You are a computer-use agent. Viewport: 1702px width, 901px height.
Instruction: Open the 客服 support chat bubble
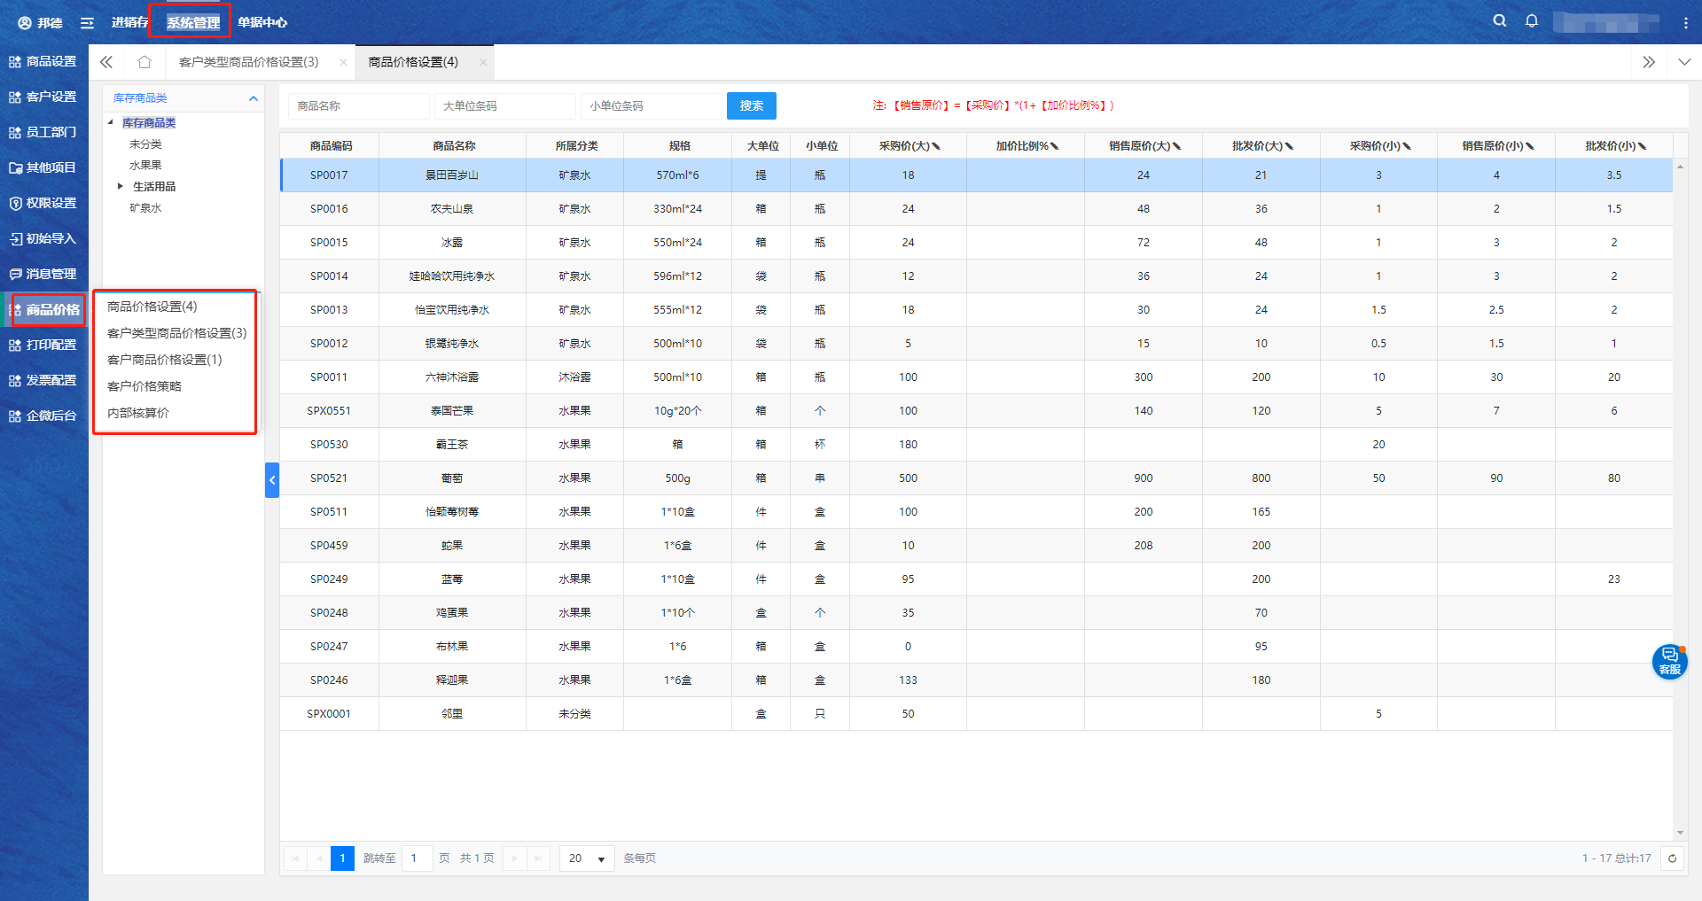tap(1669, 662)
